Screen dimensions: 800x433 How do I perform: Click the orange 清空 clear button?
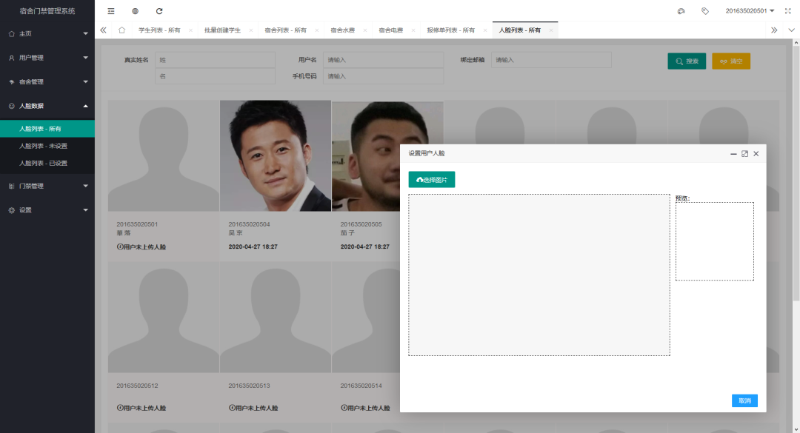[731, 61]
